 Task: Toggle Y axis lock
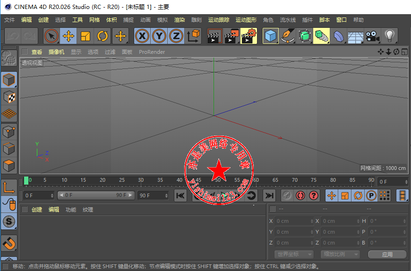pyautogui.click(x=159, y=36)
